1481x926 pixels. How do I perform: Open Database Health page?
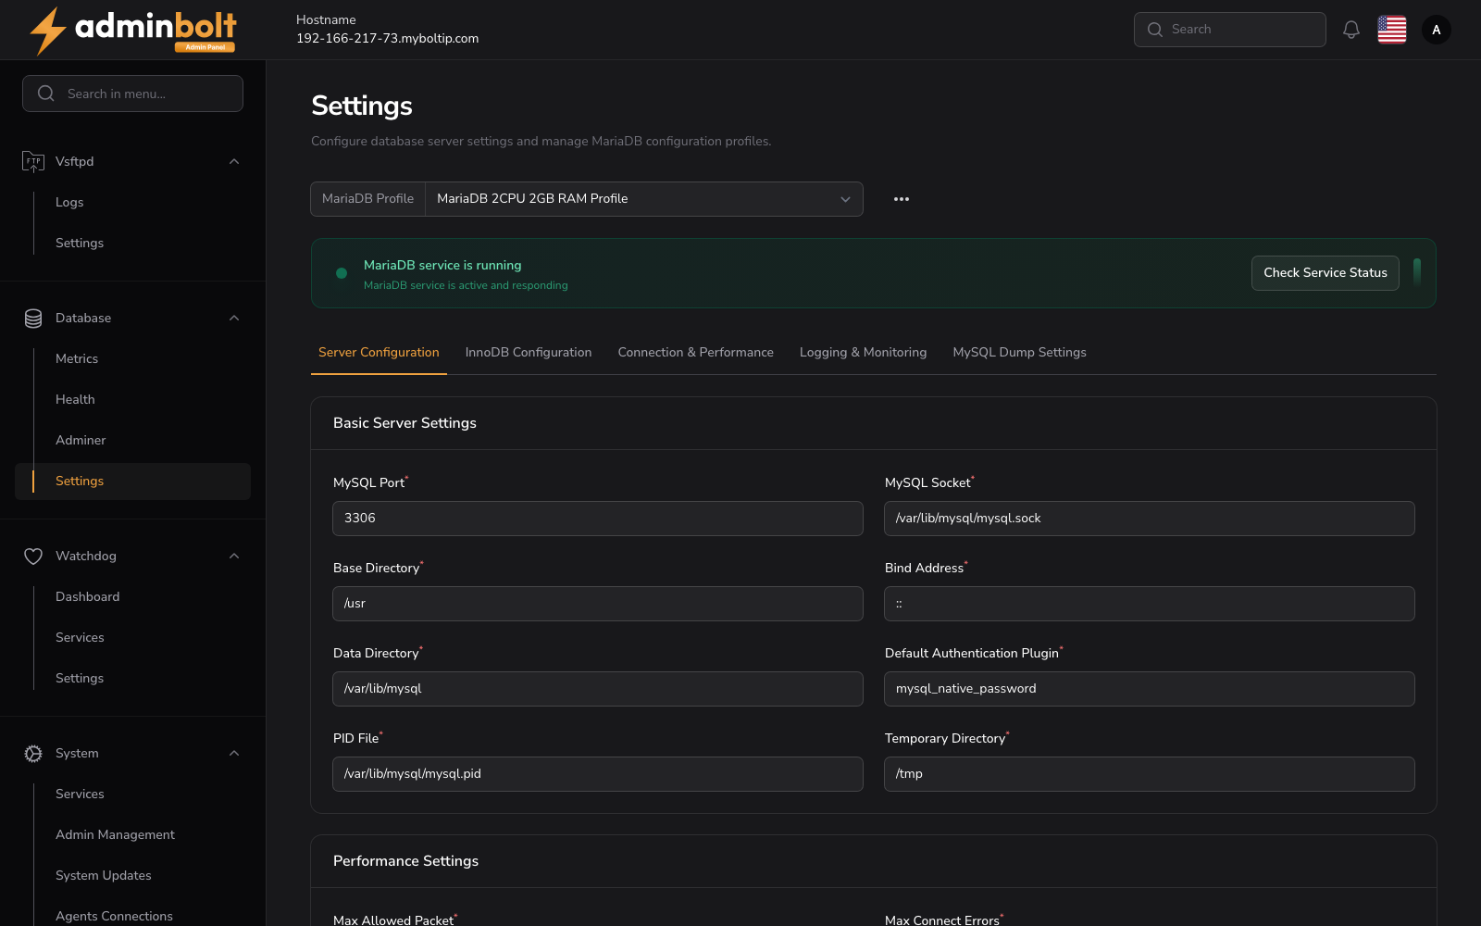click(75, 399)
